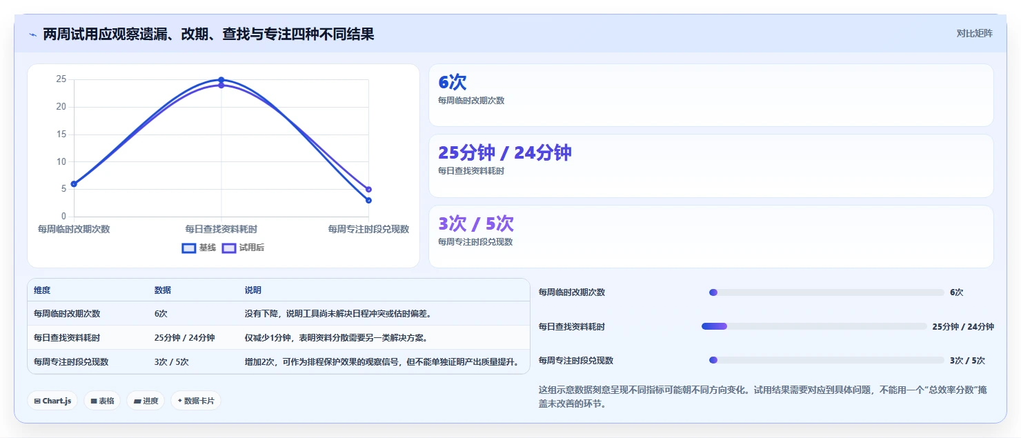
Task: Click the 每周临时改期次数 caption under the 6次 card
Action: [x=471, y=100]
